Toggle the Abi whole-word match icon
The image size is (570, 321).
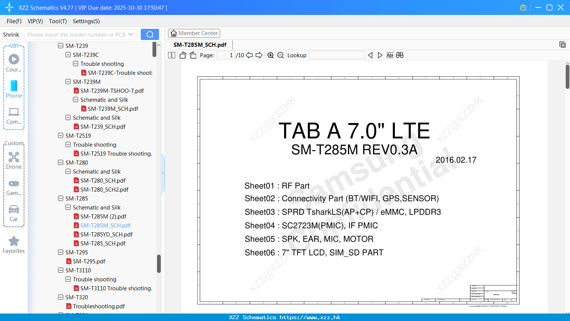point(390,55)
